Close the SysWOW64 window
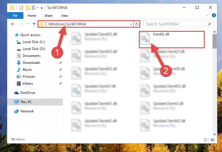The image size is (222, 152). coord(210,8)
